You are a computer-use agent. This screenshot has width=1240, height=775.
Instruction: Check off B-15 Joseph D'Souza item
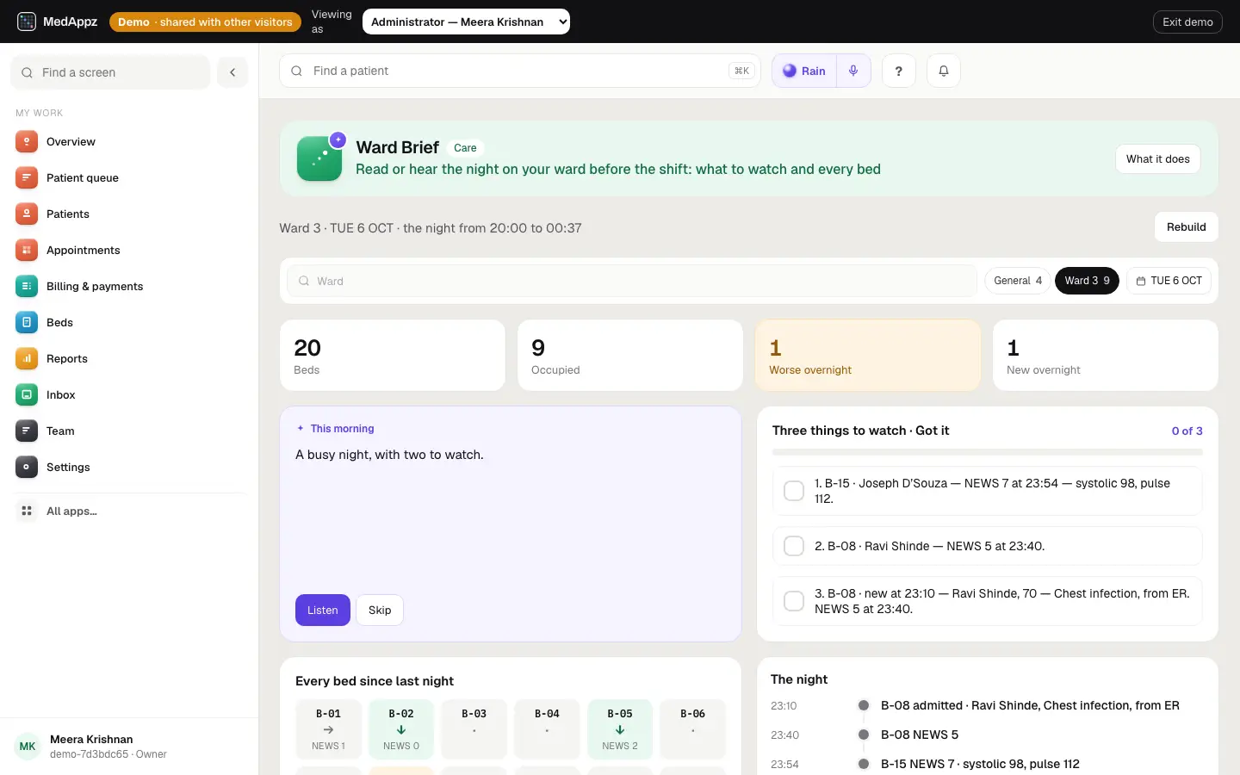tap(794, 491)
